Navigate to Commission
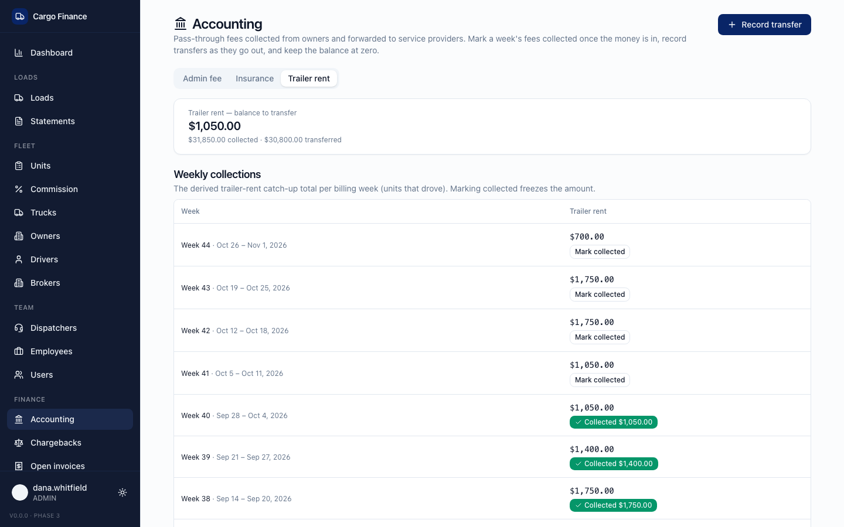This screenshot has height=527, width=844. pyautogui.click(x=70, y=189)
